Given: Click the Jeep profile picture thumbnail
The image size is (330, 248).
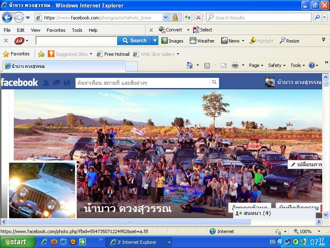Looking at the screenshot, I should pos(42,190).
